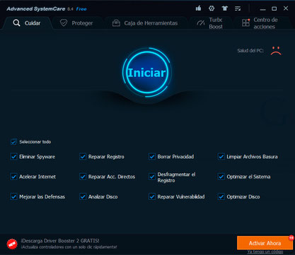Open Caja de Herramientas tab

(145, 23)
